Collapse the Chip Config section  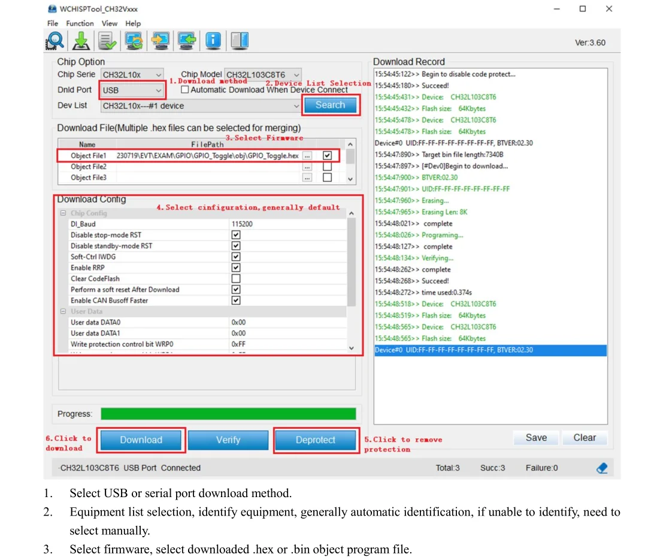pos(63,213)
